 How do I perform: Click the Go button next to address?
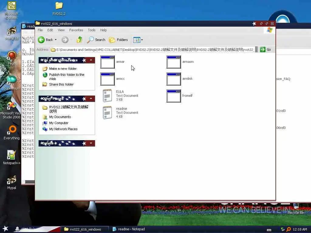pyautogui.click(x=265, y=49)
